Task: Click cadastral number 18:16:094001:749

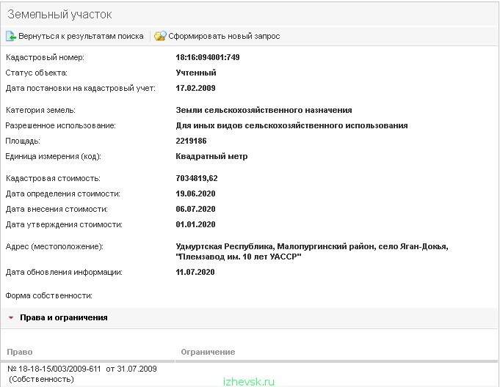Action: pos(208,57)
